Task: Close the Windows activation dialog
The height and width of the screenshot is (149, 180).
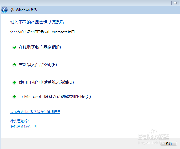Action: click(175, 3)
